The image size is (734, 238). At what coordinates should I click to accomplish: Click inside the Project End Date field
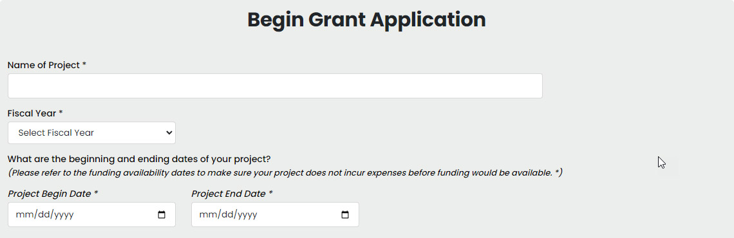tap(276, 215)
